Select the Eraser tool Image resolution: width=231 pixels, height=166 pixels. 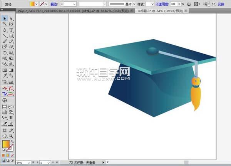pyautogui.click(x=11, y=47)
